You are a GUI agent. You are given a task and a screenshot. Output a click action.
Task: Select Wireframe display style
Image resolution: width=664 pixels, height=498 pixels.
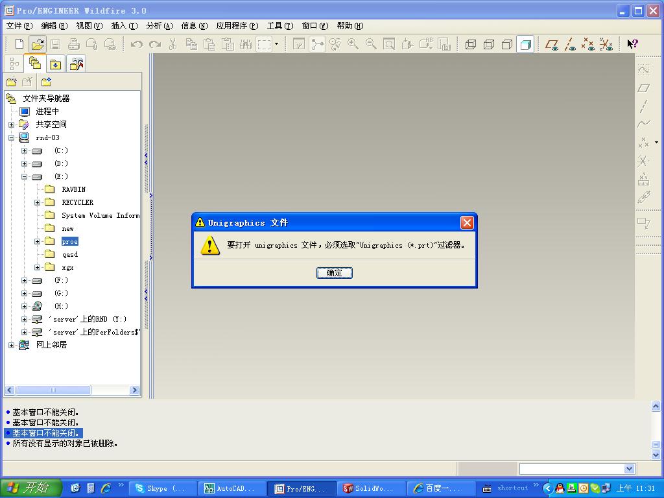click(x=471, y=44)
